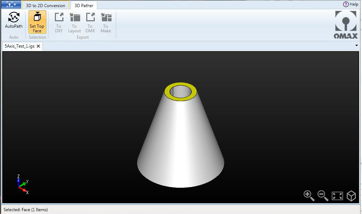Image resolution: width=362 pixels, height=214 pixels.
Task: Expand the document tab list dropdown arrow
Action: [357, 45]
